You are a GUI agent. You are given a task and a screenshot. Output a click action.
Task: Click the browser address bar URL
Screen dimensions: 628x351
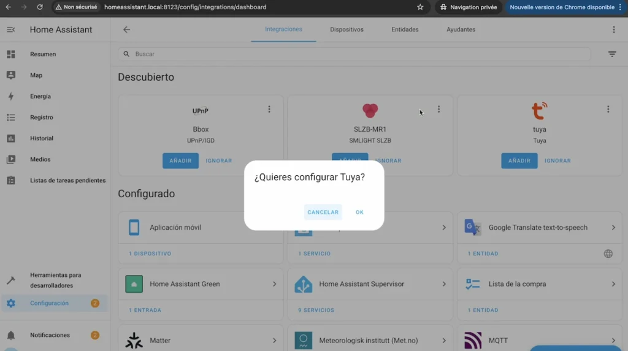tap(185, 7)
